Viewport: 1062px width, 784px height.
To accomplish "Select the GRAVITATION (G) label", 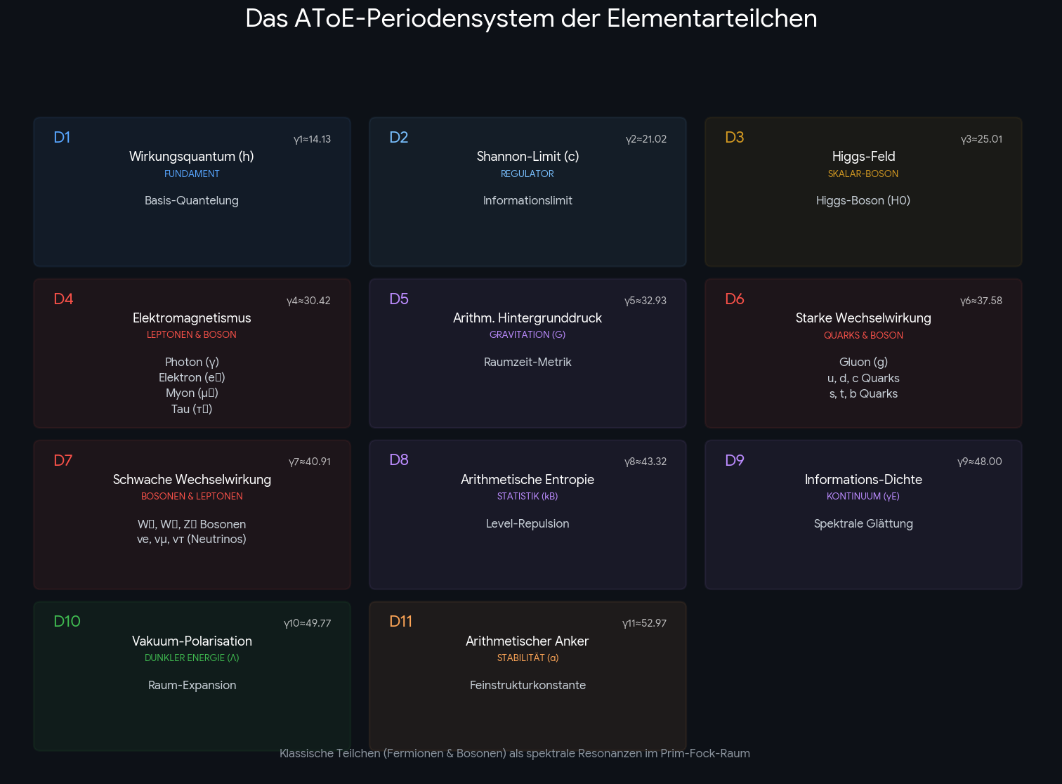I will 527,334.
